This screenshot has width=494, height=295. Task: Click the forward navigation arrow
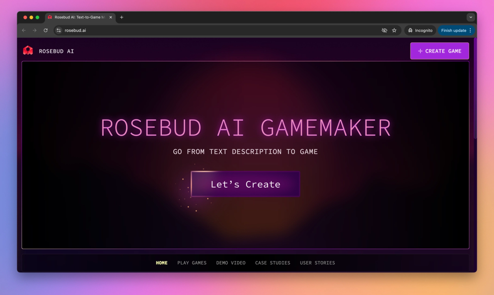[35, 30]
